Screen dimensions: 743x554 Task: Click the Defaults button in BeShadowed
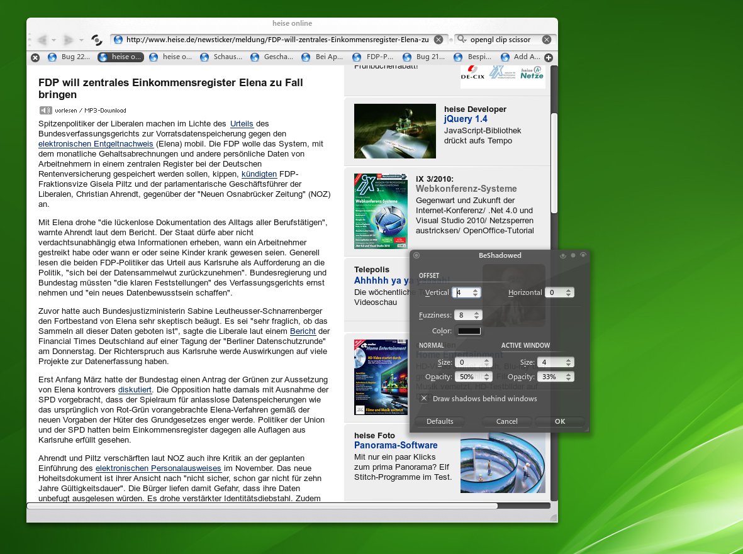pos(440,421)
